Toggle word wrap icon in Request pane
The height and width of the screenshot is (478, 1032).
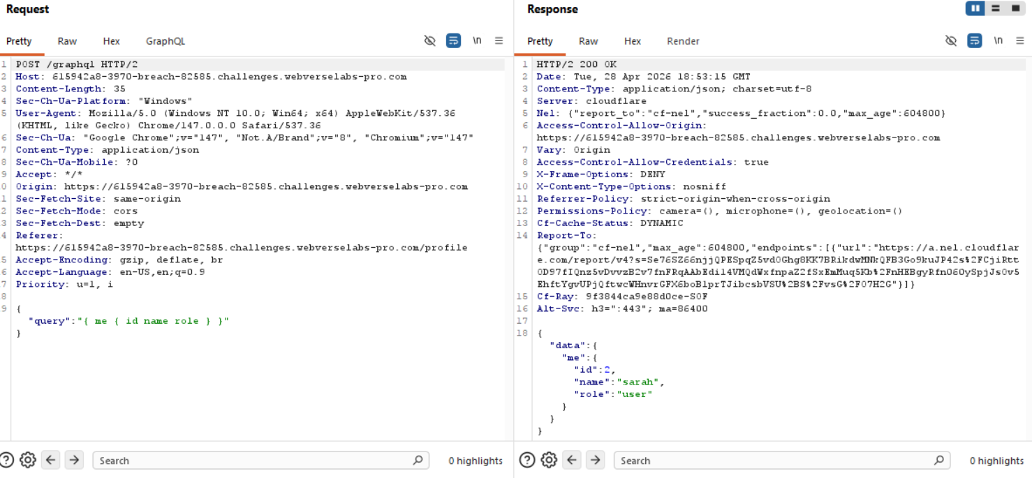point(453,40)
